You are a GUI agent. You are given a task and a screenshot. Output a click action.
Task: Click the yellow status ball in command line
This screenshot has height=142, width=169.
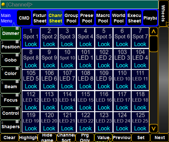(3, 4)
